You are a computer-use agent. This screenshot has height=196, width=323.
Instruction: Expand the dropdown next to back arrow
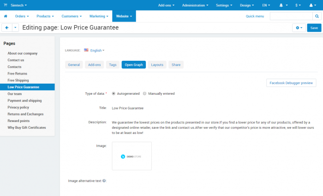click(x=15, y=28)
